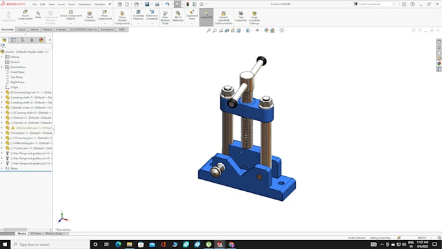This screenshot has width=442, height=249.
Task: Click the user login icon
Action: (404, 5)
